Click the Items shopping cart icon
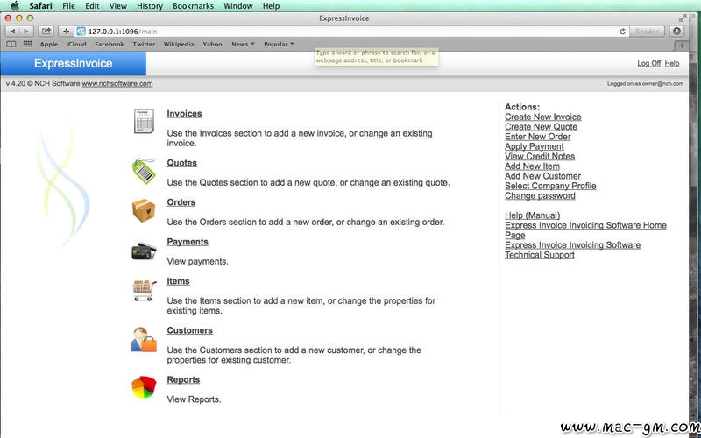 145,291
